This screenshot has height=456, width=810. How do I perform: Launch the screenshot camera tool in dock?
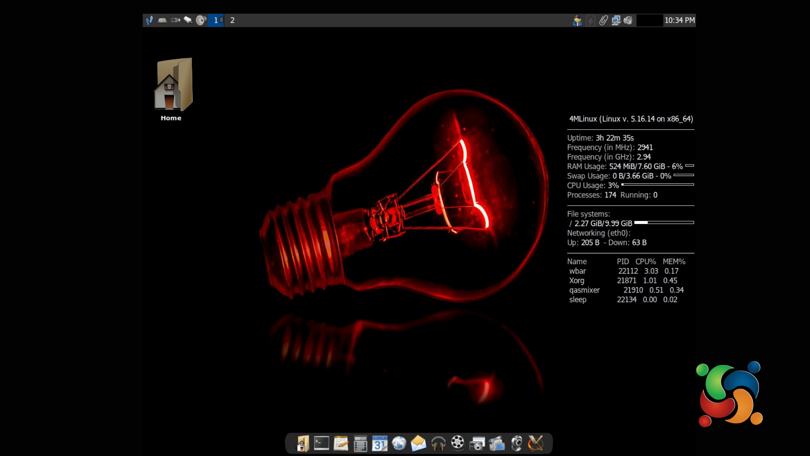click(477, 444)
